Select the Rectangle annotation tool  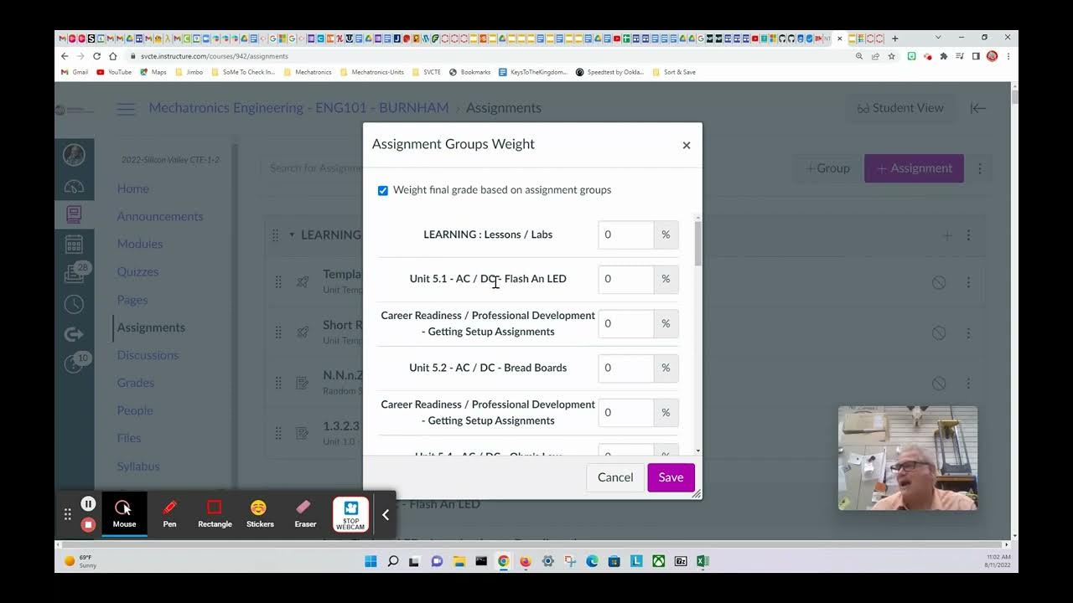(x=215, y=513)
